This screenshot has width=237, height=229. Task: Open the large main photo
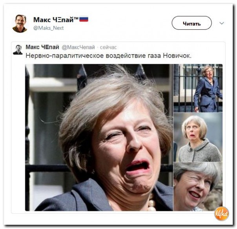(x=99, y=138)
